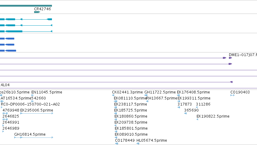Select the RH13667.5prime EST label
Viewport: 257px width, 145px height.
(162, 98)
